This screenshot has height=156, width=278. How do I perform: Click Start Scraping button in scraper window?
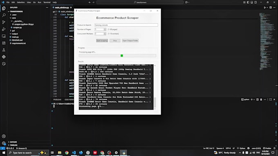(102, 41)
